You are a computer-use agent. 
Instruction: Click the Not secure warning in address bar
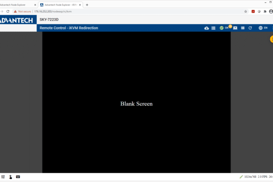click(22, 12)
